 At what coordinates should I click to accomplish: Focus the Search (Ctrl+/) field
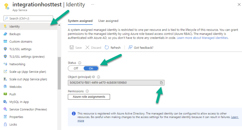coord(28,19)
